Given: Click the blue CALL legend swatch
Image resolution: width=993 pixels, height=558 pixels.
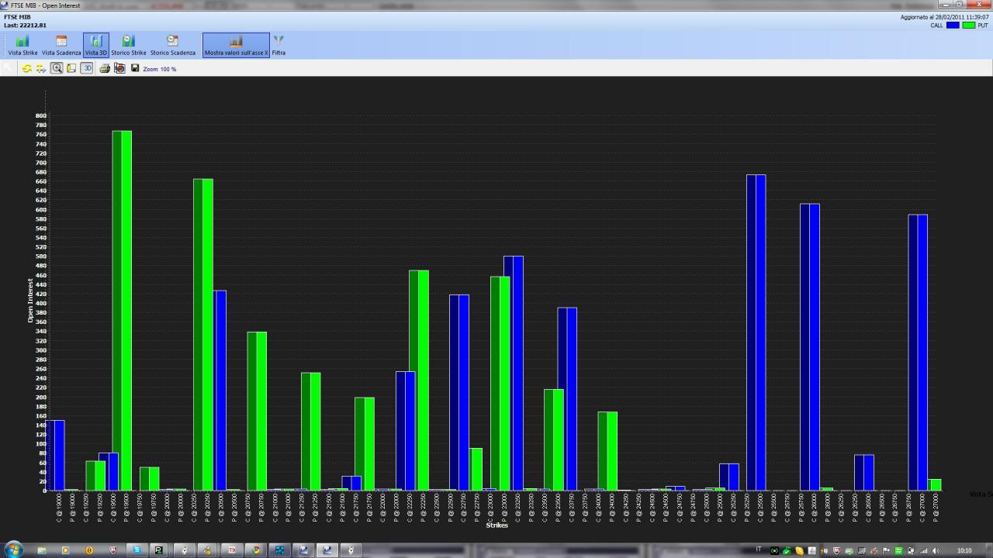Looking at the screenshot, I should (x=952, y=26).
